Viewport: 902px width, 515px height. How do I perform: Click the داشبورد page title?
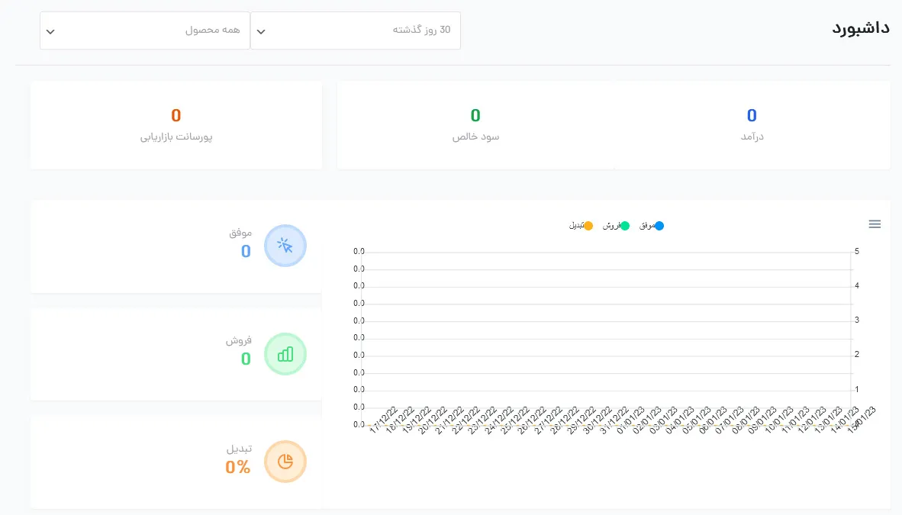(861, 27)
